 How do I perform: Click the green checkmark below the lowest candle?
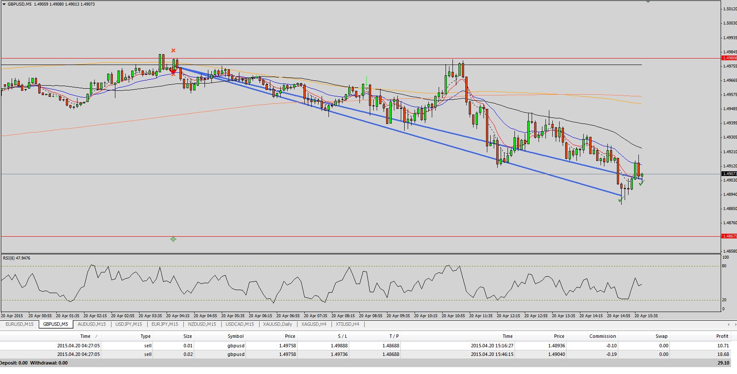(x=621, y=200)
